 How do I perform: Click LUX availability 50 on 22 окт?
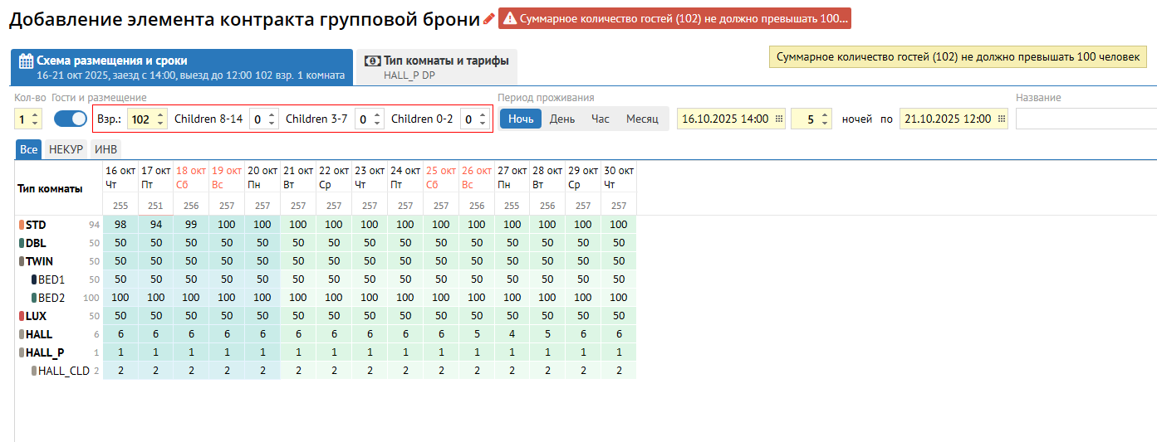coord(334,316)
